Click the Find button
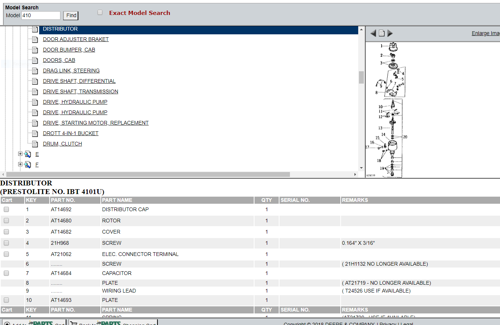 tap(71, 15)
